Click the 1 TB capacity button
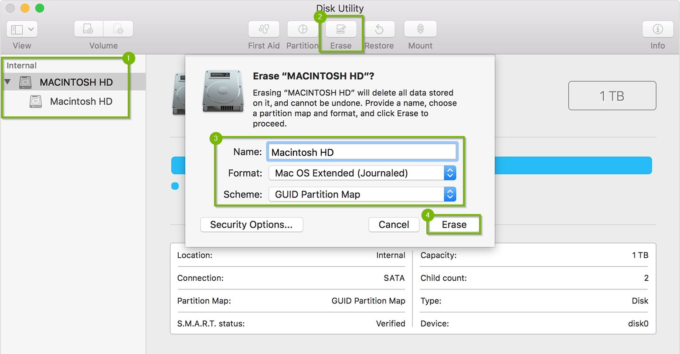 click(x=612, y=95)
